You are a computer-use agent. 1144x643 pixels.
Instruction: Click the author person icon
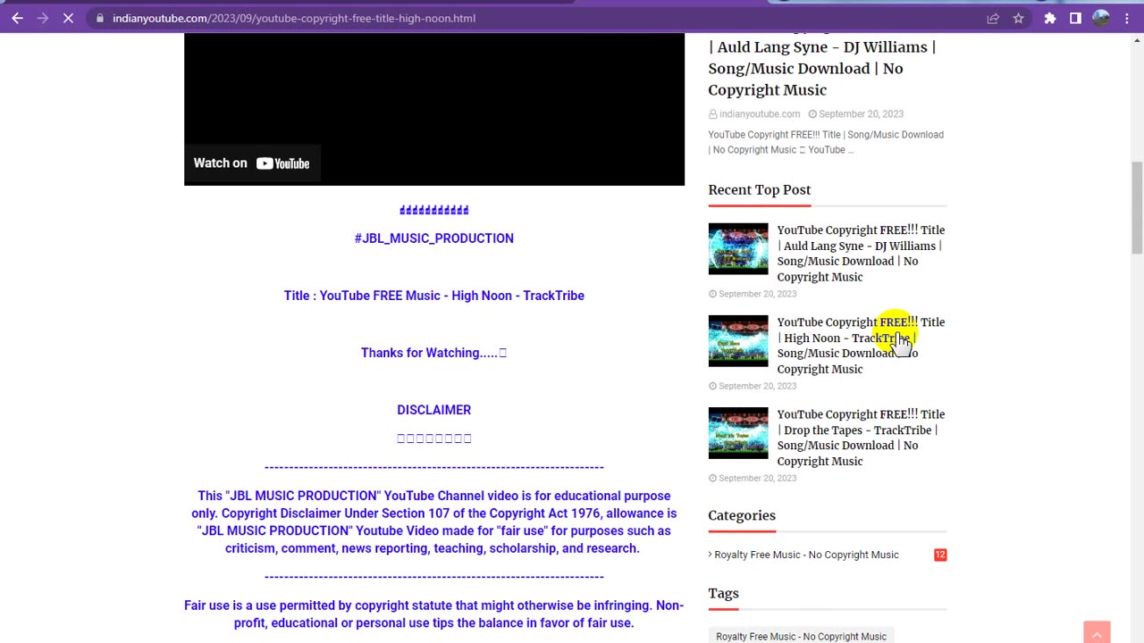click(x=713, y=114)
